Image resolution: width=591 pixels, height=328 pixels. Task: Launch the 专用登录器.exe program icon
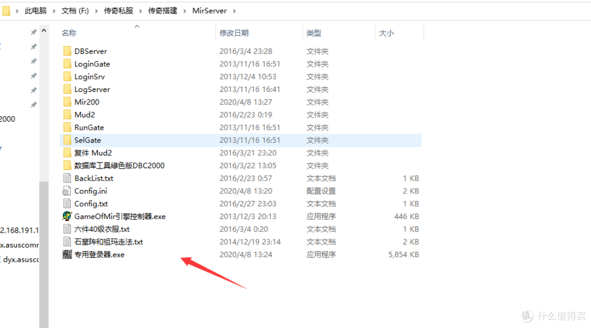point(67,254)
